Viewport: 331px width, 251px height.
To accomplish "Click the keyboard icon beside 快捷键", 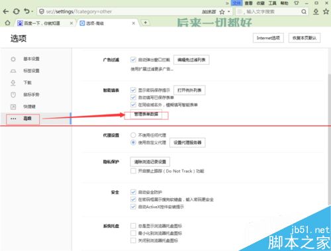I will coord(13,107).
